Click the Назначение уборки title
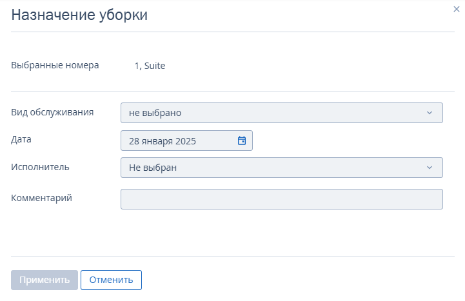 79,15
